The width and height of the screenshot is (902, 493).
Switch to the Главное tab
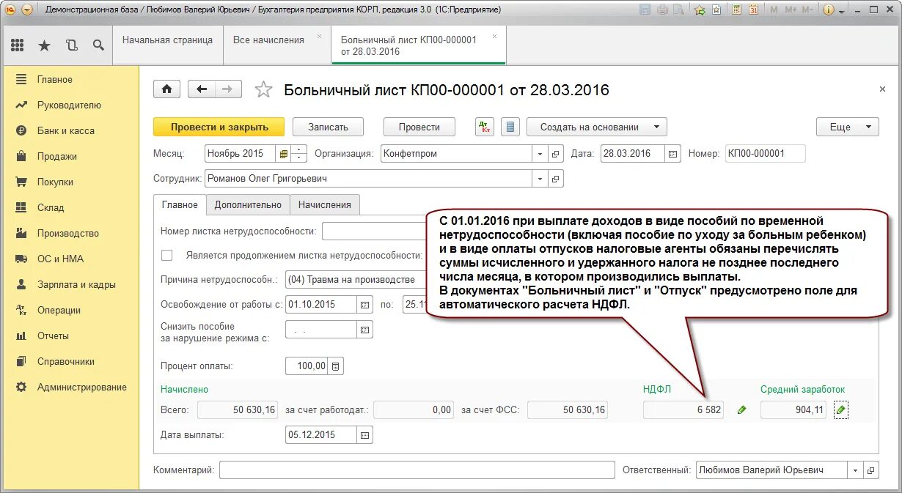coord(180,205)
